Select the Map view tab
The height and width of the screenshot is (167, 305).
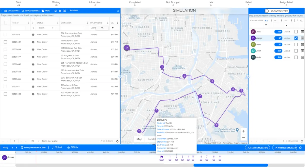point(139,139)
